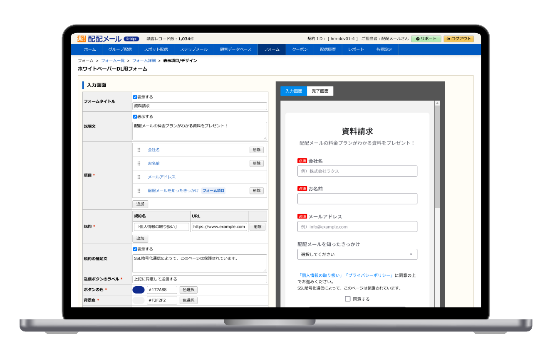
Task: Click the ボタンの色 blue swatch
Action: [139, 290]
